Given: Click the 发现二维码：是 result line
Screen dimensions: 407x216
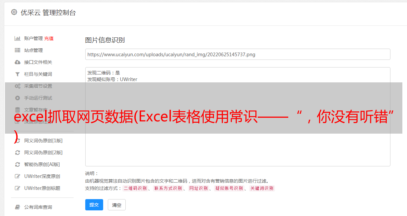Looking at the screenshot, I should pyautogui.click(x=104, y=73).
